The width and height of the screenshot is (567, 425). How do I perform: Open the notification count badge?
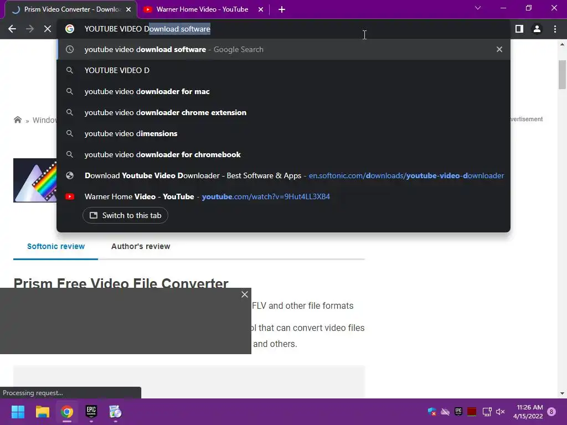551,412
